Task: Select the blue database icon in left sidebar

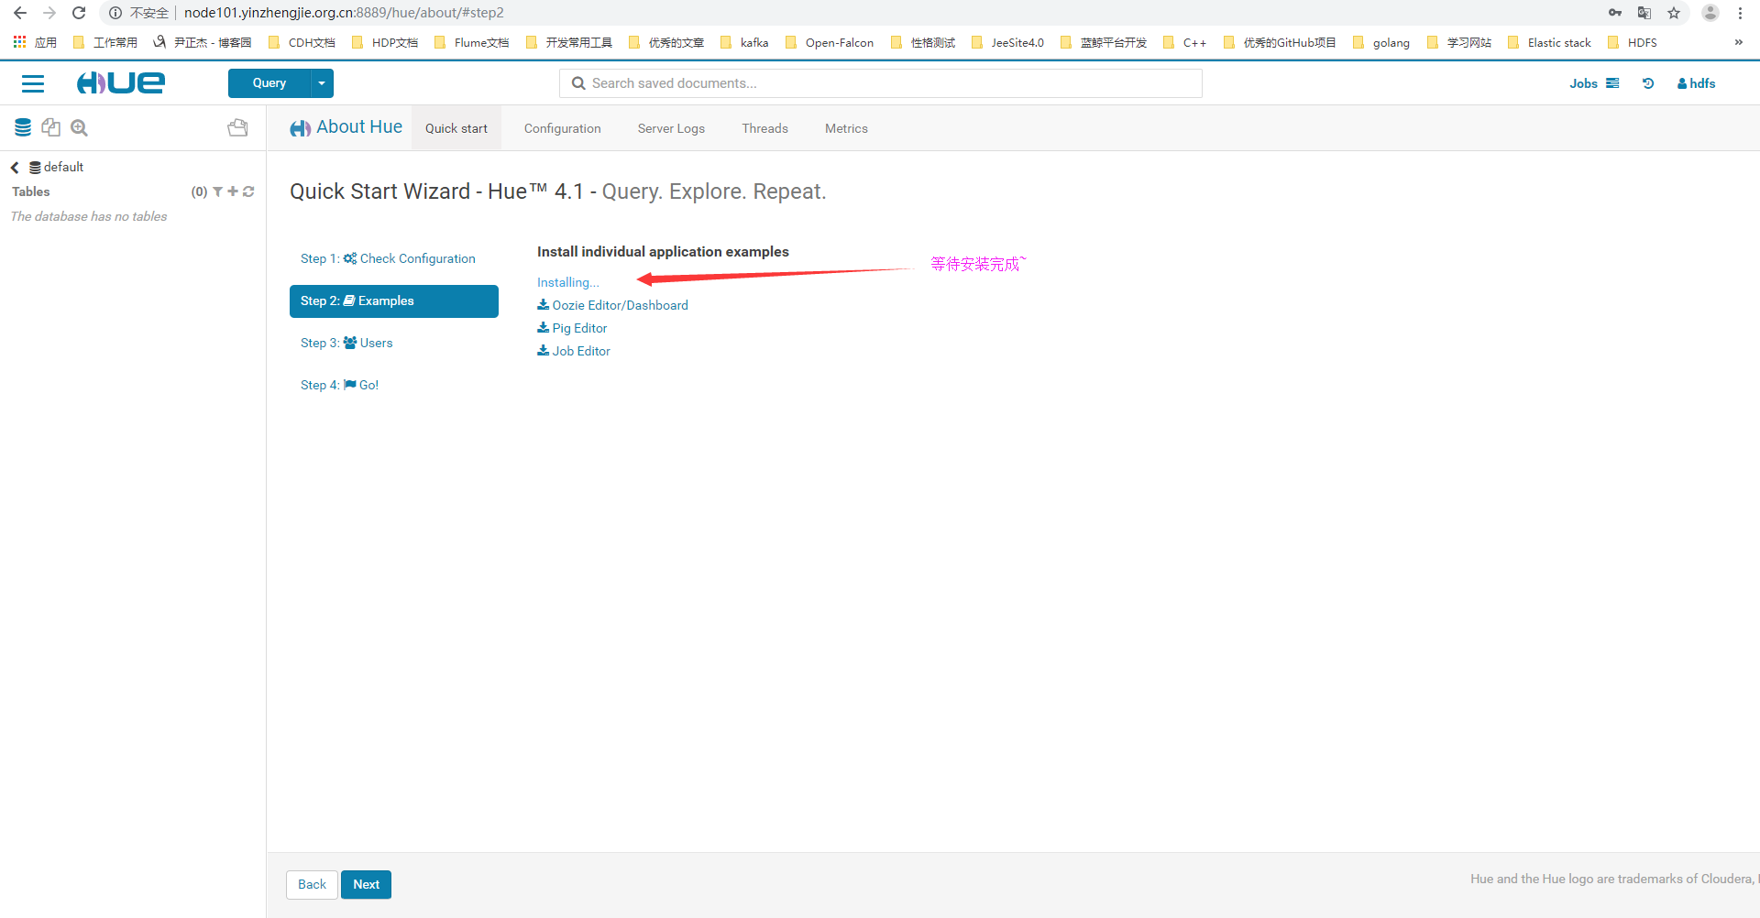Action: coord(23,127)
